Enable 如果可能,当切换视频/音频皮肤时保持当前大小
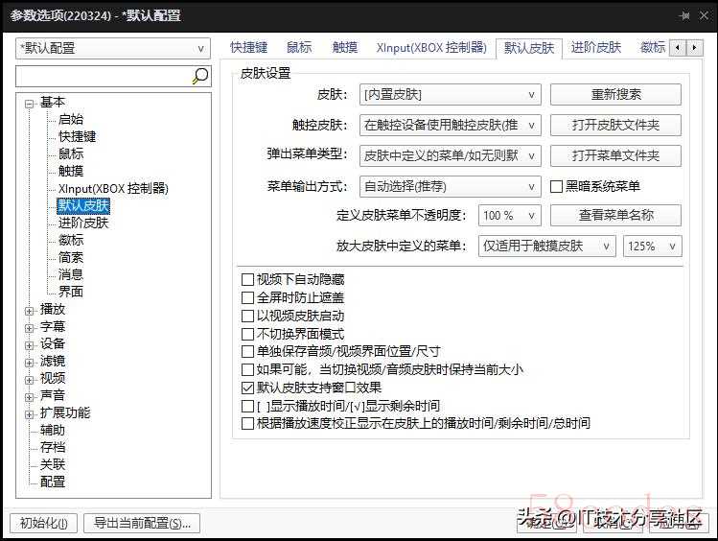Image resolution: width=718 pixels, height=541 pixels. click(x=247, y=369)
